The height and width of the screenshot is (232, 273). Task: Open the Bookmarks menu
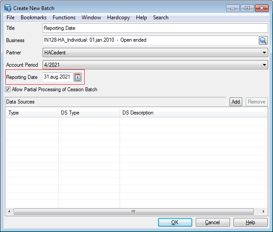(x=33, y=18)
